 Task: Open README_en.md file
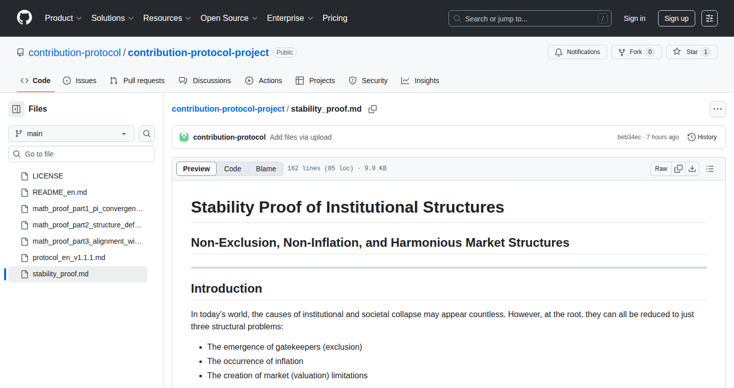pyautogui.click(x=77, y=192)
